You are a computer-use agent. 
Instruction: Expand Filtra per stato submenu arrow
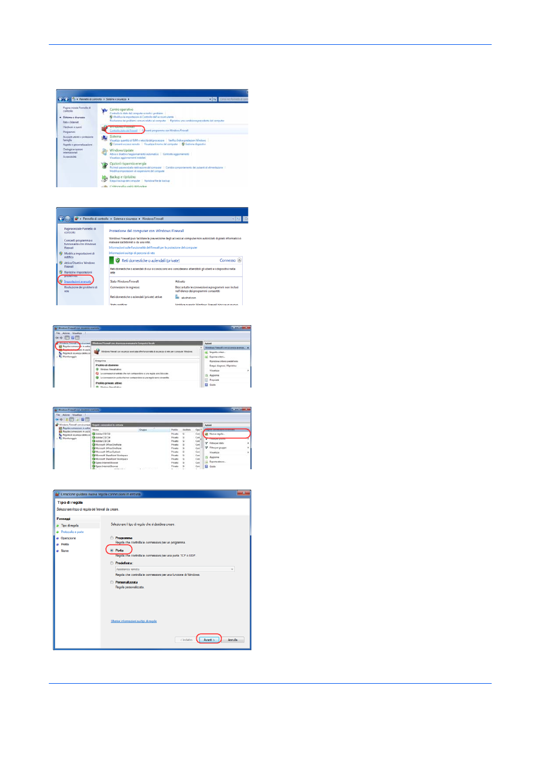pyautogui.click(x=248, y=443)
